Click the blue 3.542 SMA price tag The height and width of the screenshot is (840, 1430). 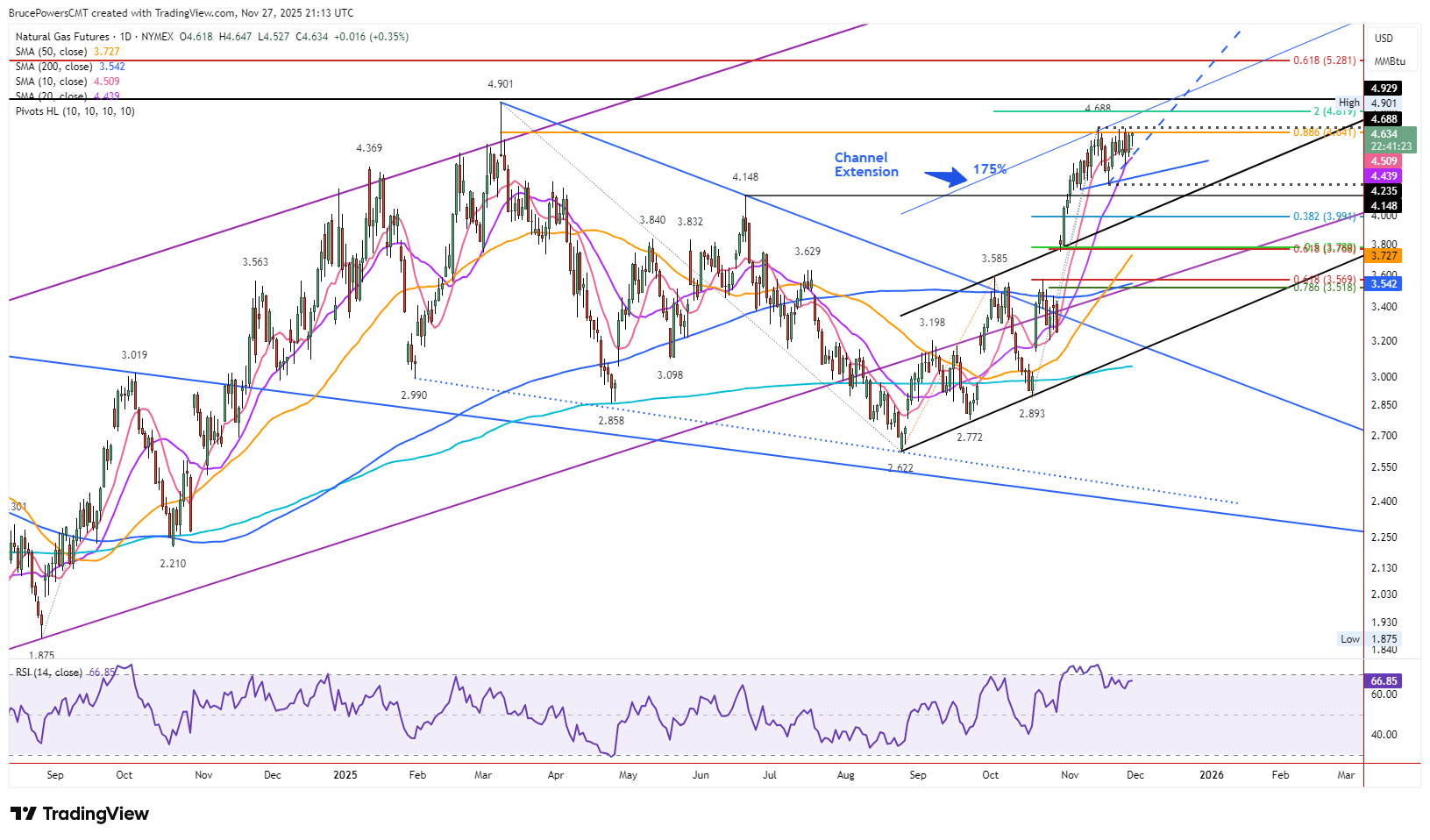pos(1384,284)
